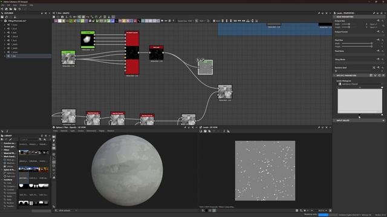Image resolution: width=387 pixels, height=217 pixels.
Task: Click the Random Seed randomize icon
Action: tap(374, 68)
